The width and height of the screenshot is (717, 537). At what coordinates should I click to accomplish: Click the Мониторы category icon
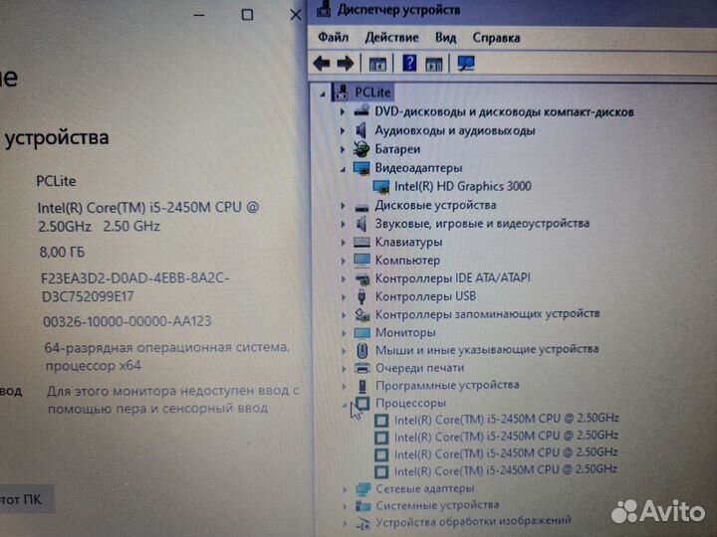click(x=362, y=333)
